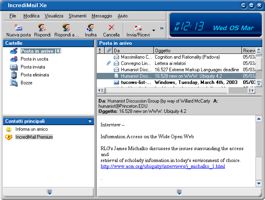
Task: Click the Posta inviata sent icon
Action: (x=14, y=67)
